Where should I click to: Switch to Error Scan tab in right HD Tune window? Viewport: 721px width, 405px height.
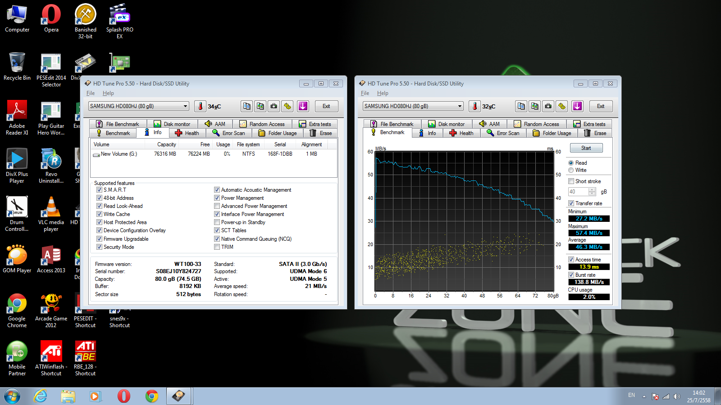pos(503,133)
